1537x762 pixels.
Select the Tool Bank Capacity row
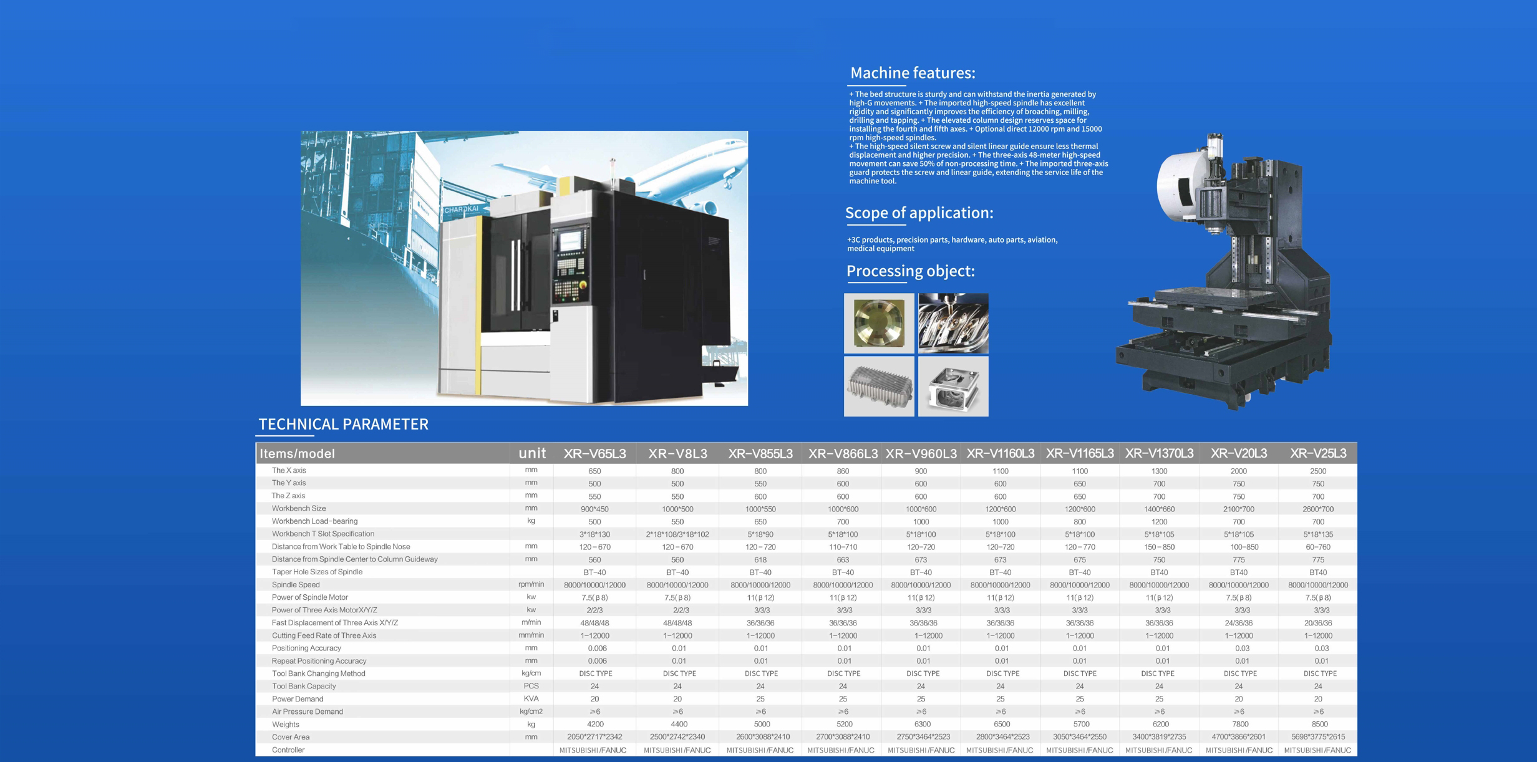tap(304, 686)
